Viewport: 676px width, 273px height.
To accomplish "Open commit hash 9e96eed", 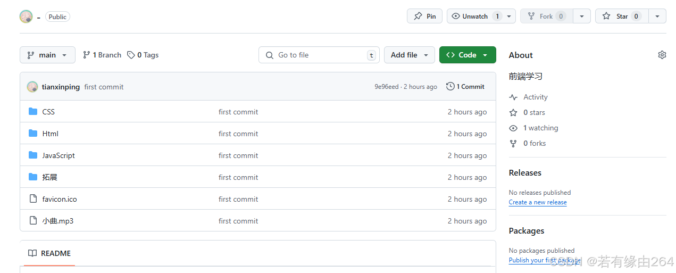I will click(x=386, y=87).
